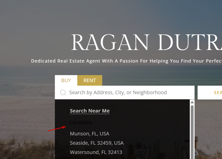Click the Dedicated Real Estate Agent tagline
Viewport: 222px width, 159px height.
pos(126,61)
